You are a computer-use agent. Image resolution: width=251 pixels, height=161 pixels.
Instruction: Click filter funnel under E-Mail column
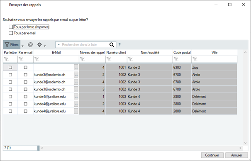[x=37, y=59]
